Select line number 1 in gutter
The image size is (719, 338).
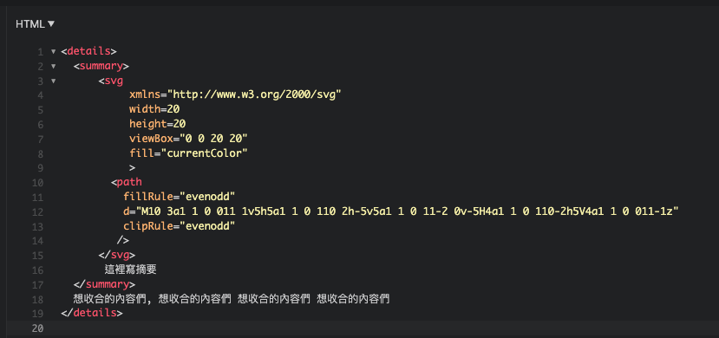coord(41,52)
